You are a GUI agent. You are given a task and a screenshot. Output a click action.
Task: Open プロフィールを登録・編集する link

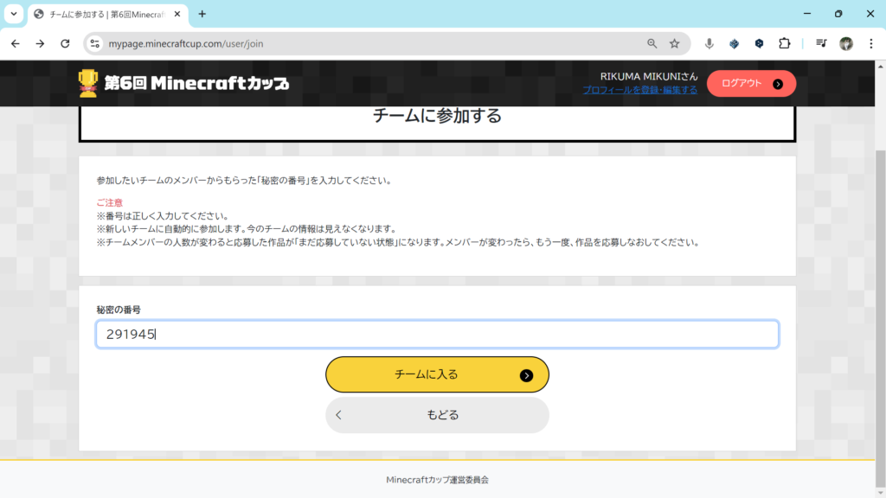point(639,90)
